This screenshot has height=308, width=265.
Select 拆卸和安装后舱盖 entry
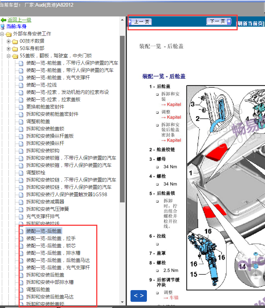(x=45, y=275)
